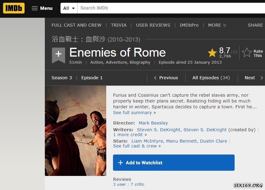The image size is (265, 190).
Task: Expand the MORE menu
Action: tap(217, 25)
